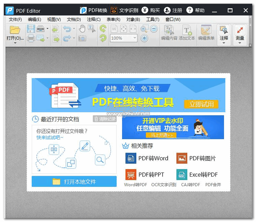The image size is (256, 222).
Task: Expand the Open (打开) dropdown arrow
Action: pos(15,43)
